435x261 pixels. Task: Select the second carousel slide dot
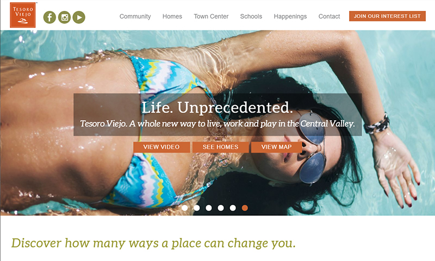pos(197,208)
